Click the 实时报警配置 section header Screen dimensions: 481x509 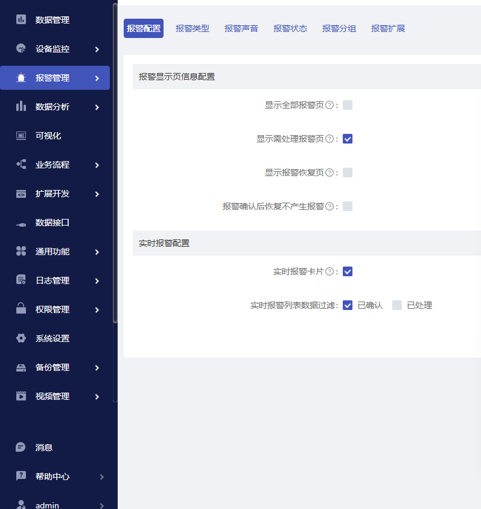click(307, 243)
